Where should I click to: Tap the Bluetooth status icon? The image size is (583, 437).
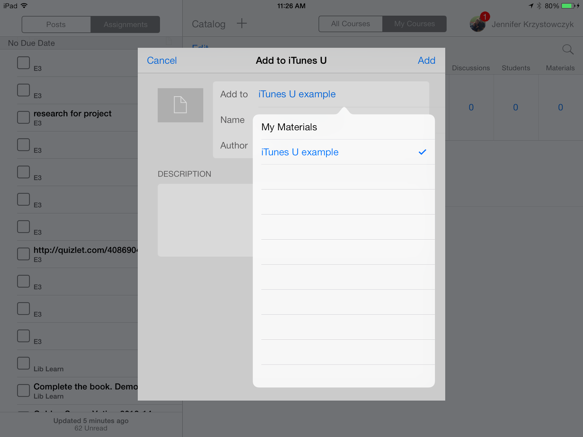point(539,6)
